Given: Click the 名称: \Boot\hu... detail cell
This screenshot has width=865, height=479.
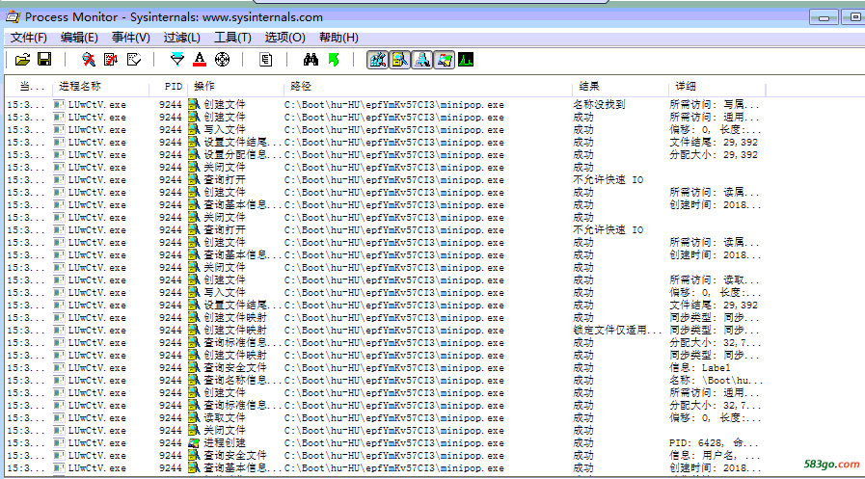Looking at the screenshot, I should (x=716, y=381).
